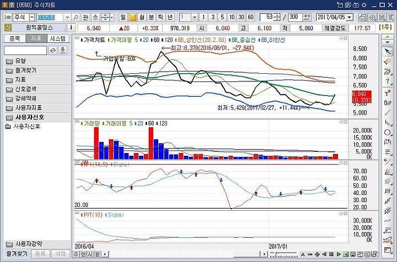Open the 주식 market type dropdown
The width and height of the screenshot is (397, 262).
(x=32, y=17)
